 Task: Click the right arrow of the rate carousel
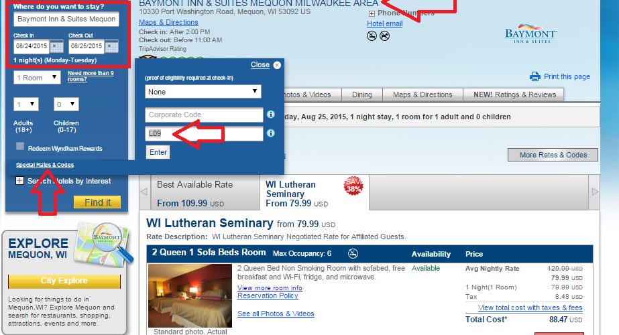[595, 192]
